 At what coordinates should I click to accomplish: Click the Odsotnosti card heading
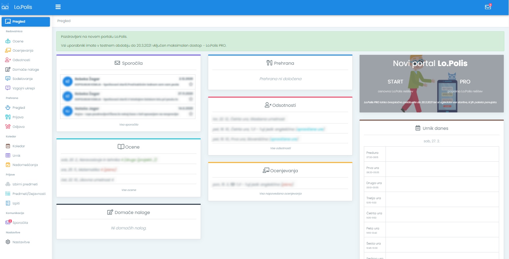click(280, 105)
